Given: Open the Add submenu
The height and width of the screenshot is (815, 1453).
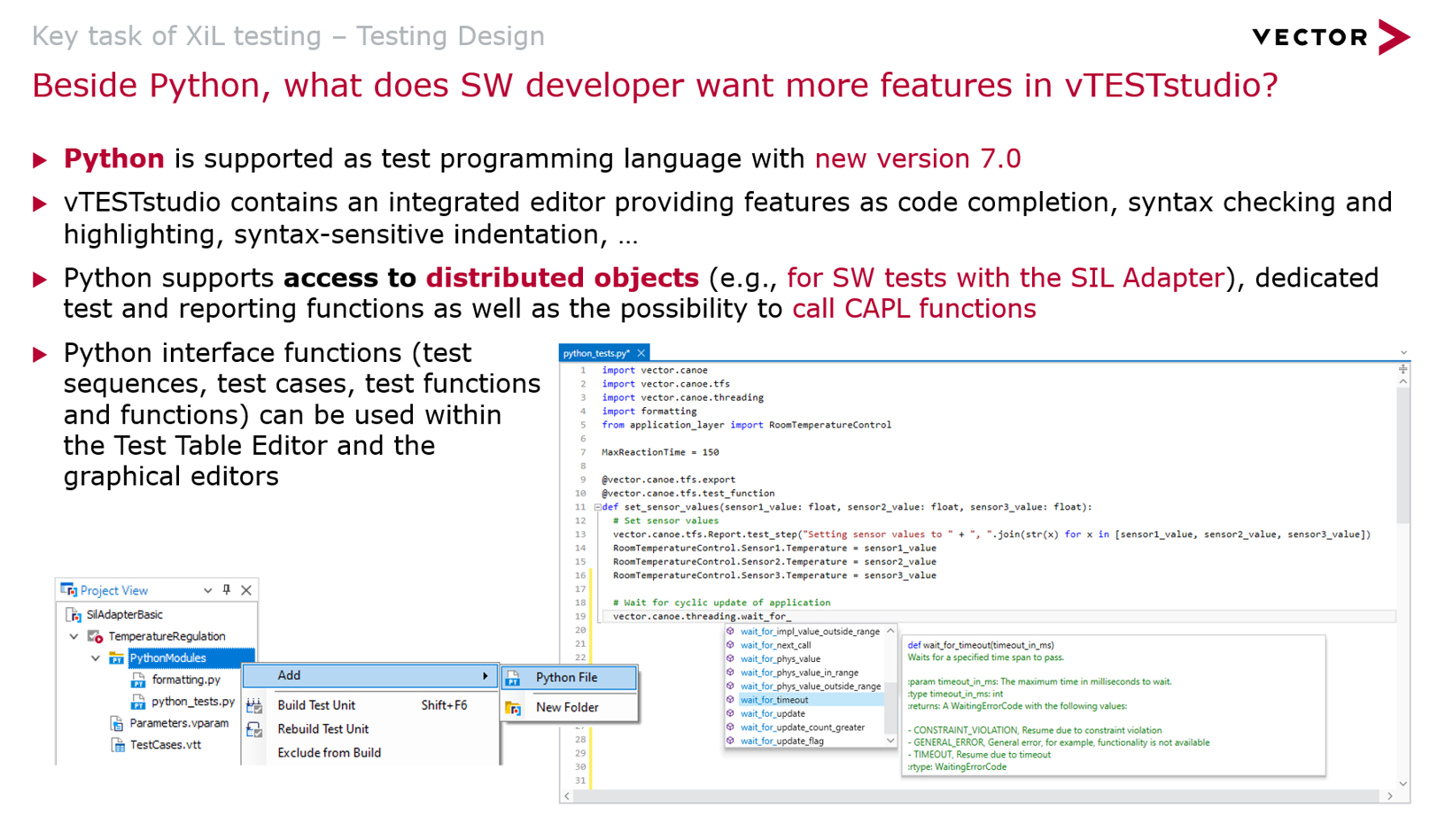Looking at the screenshot, I should pos(369,676).
